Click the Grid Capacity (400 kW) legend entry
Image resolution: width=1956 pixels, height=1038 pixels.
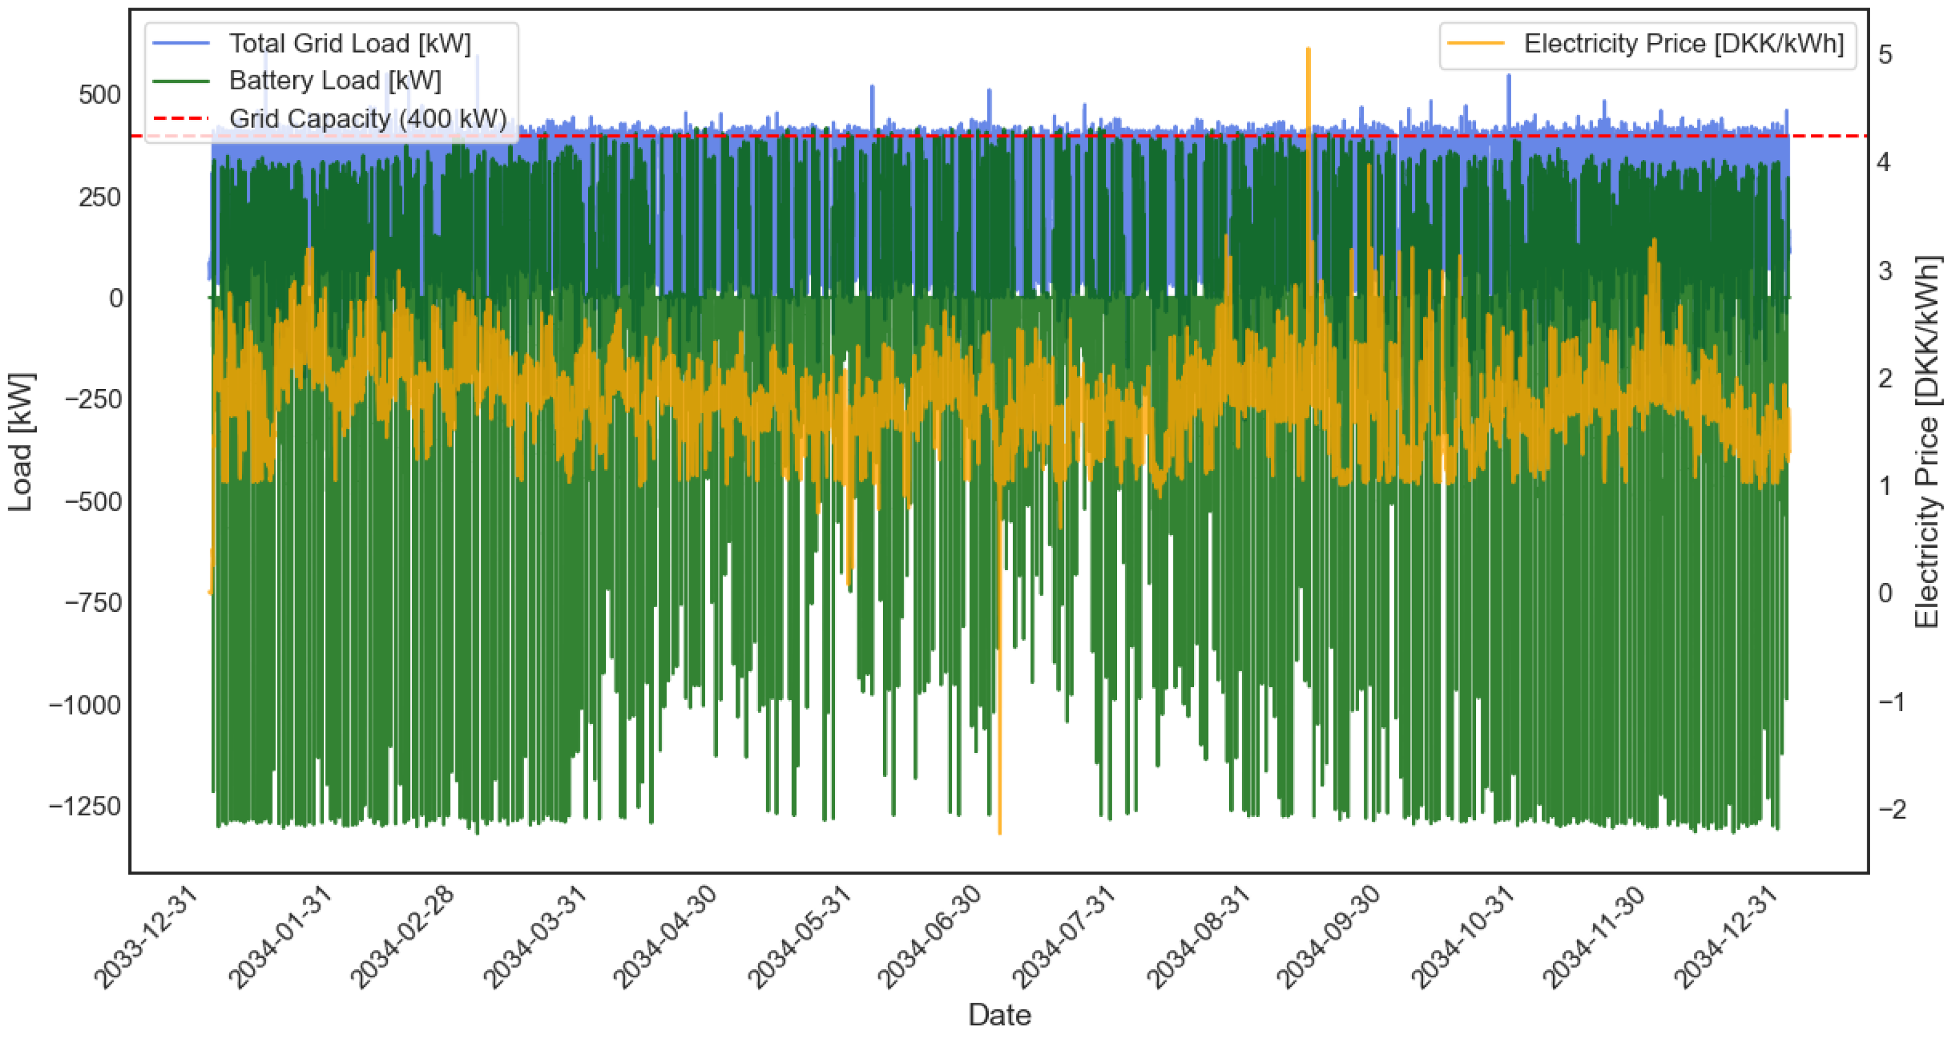click(367, 119)
